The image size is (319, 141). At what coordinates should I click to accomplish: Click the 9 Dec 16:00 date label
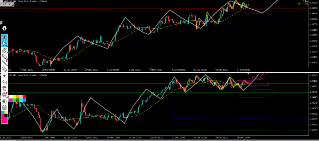(156, 70)
